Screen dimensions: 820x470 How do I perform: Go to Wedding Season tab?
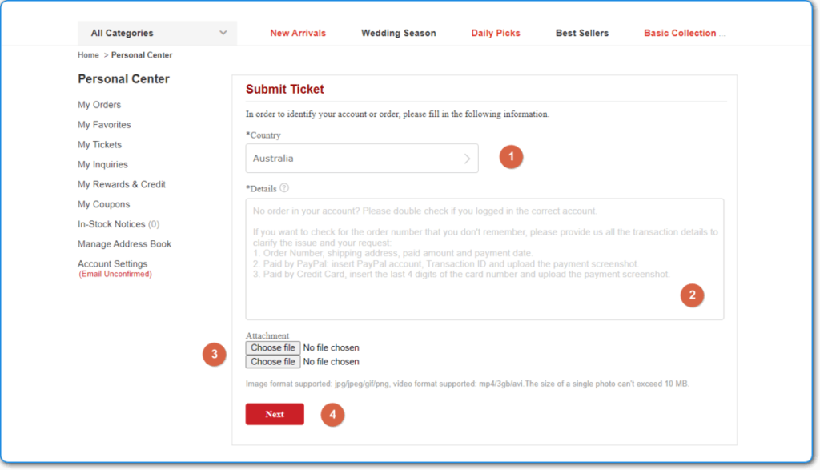(398, 33)
